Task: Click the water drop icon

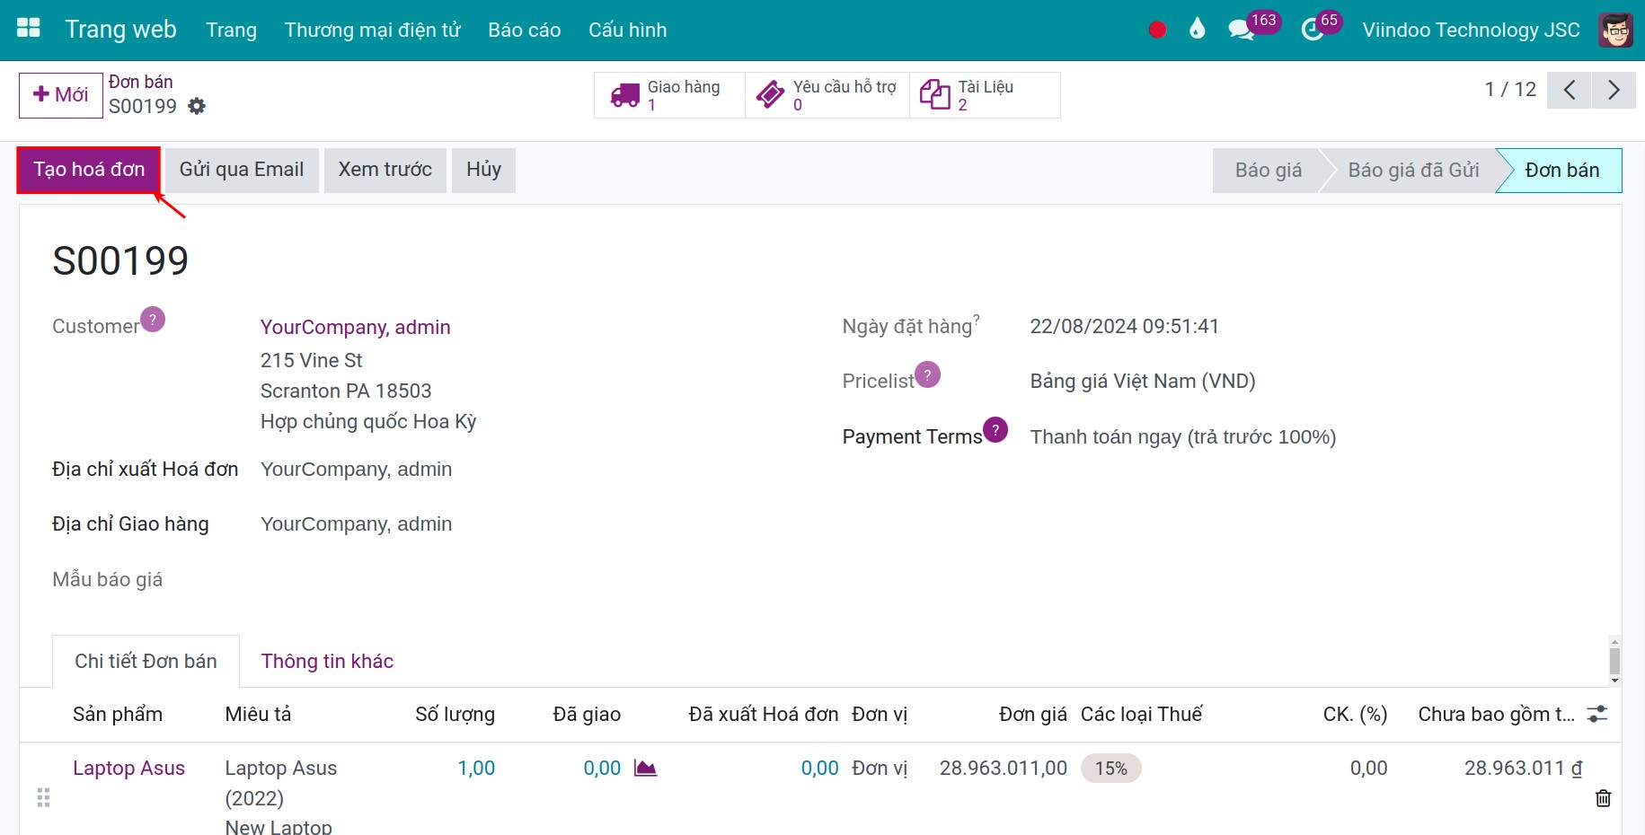Action: [1197, 30]
